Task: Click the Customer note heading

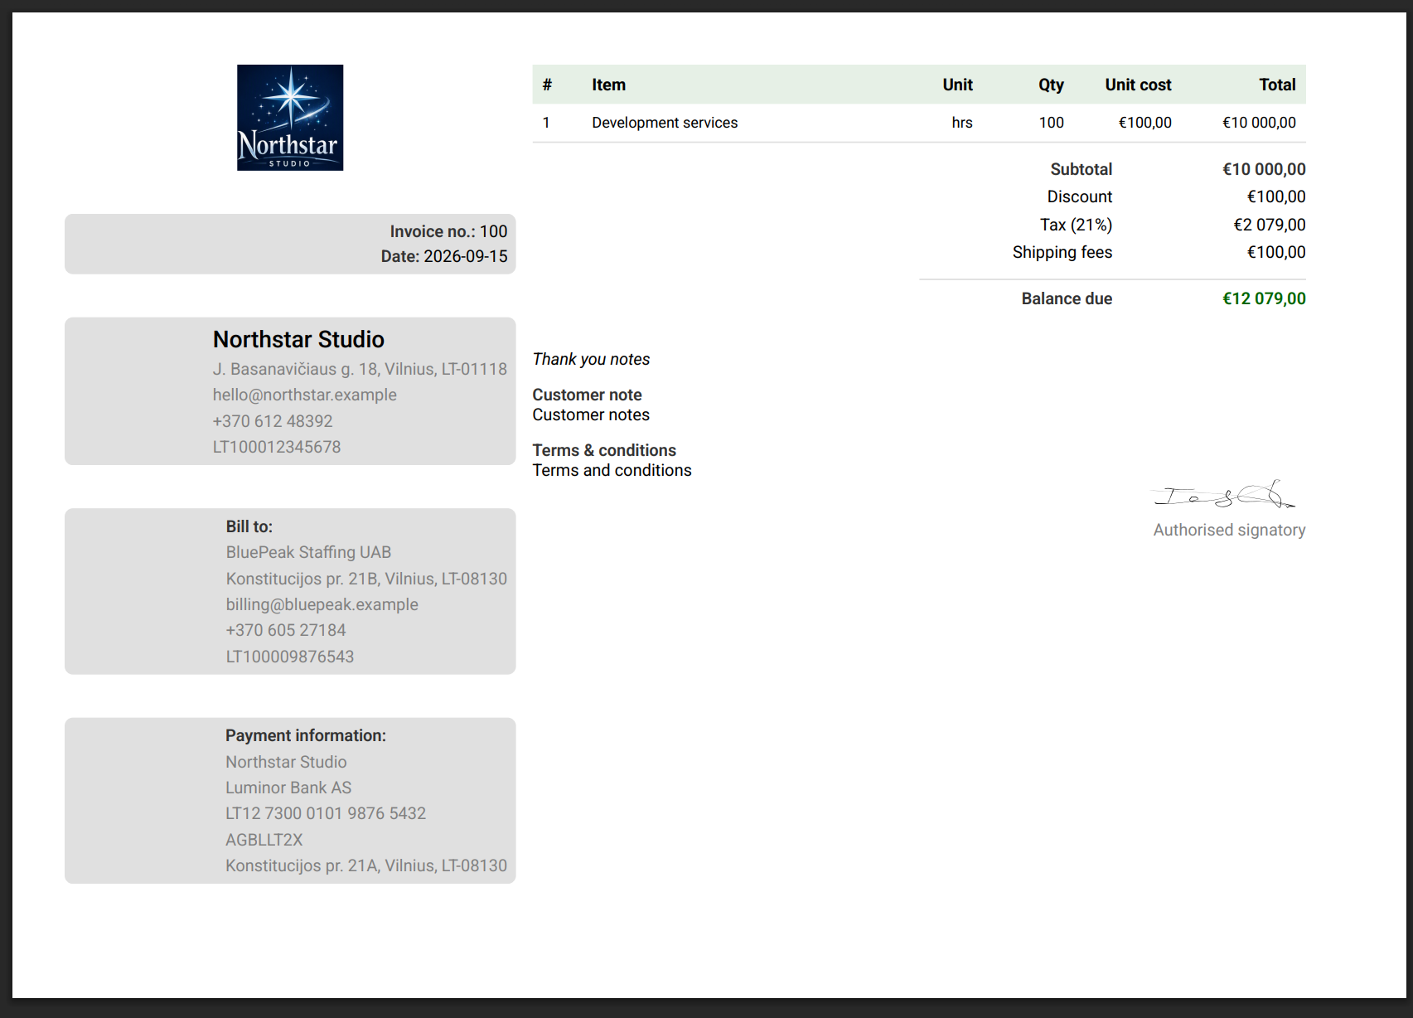Action: point(587,395)
